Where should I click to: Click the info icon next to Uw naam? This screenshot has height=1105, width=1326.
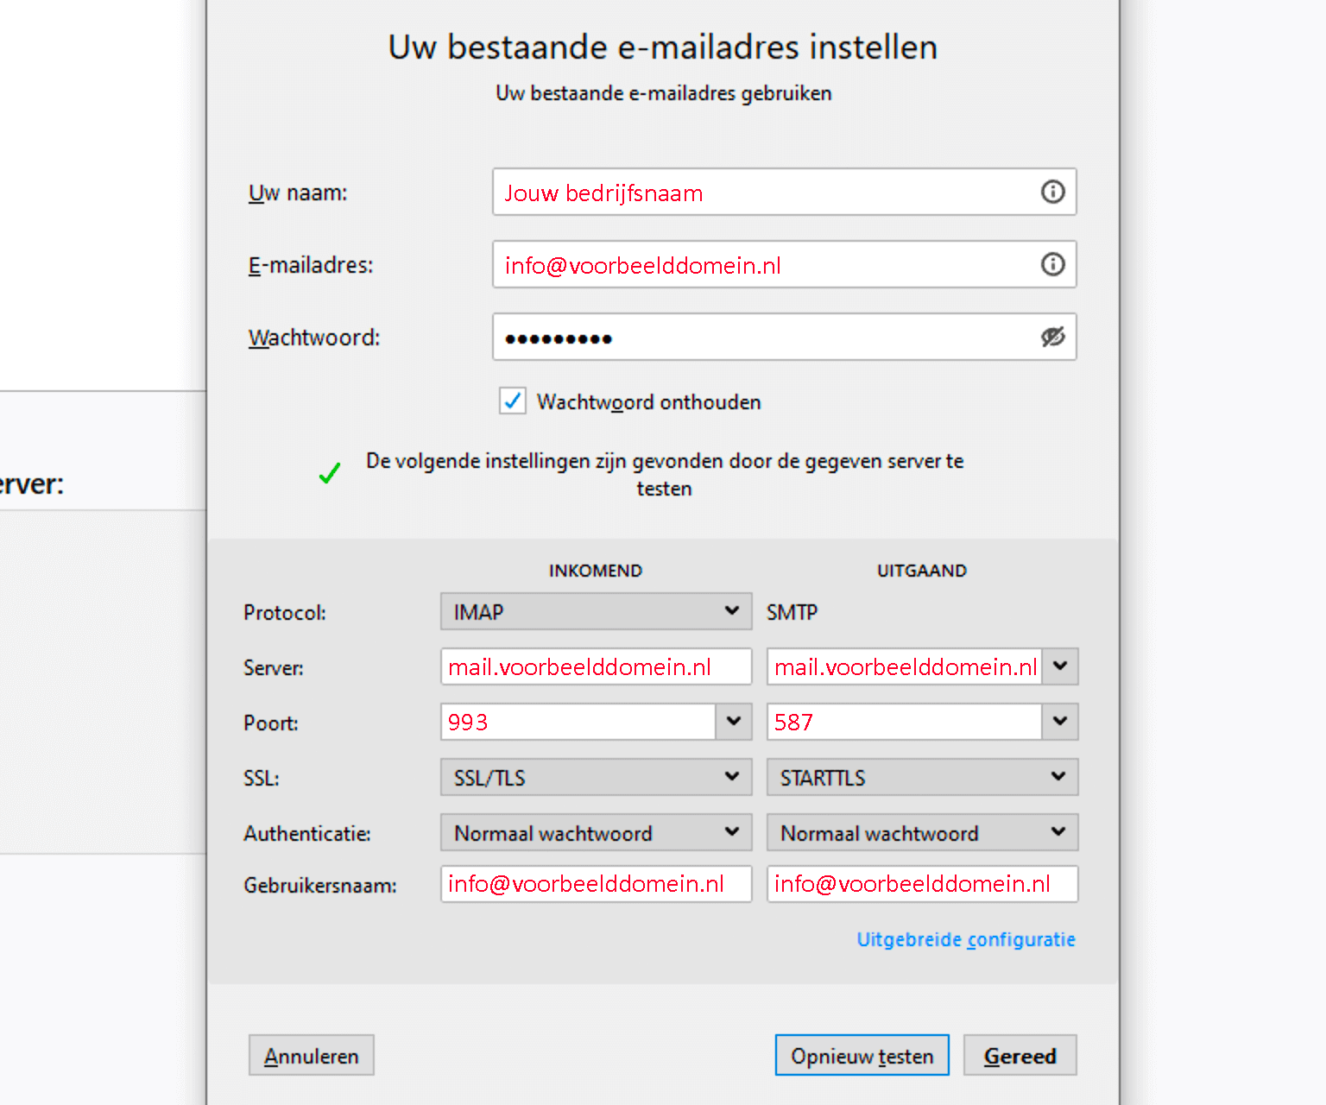(1051, 192)
